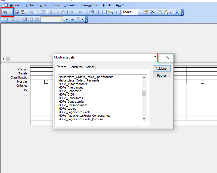217x173 pixels.
Task: Click the Build wand icon
Action: [152, 12]
